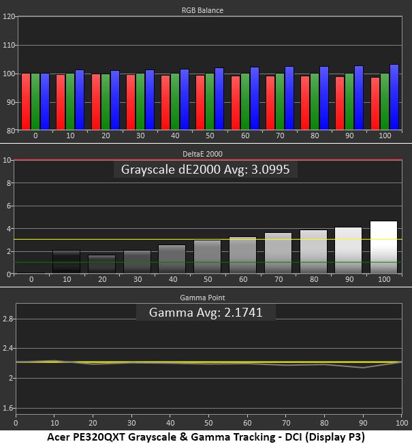Click the DeltaE bar at 20
412x444 pixels.
click(x=102, y=264)
